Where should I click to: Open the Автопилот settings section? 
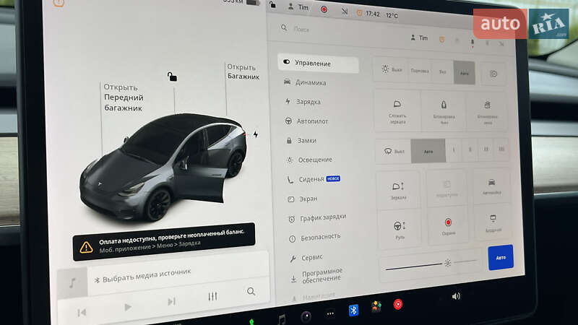(x=306, y=121)
